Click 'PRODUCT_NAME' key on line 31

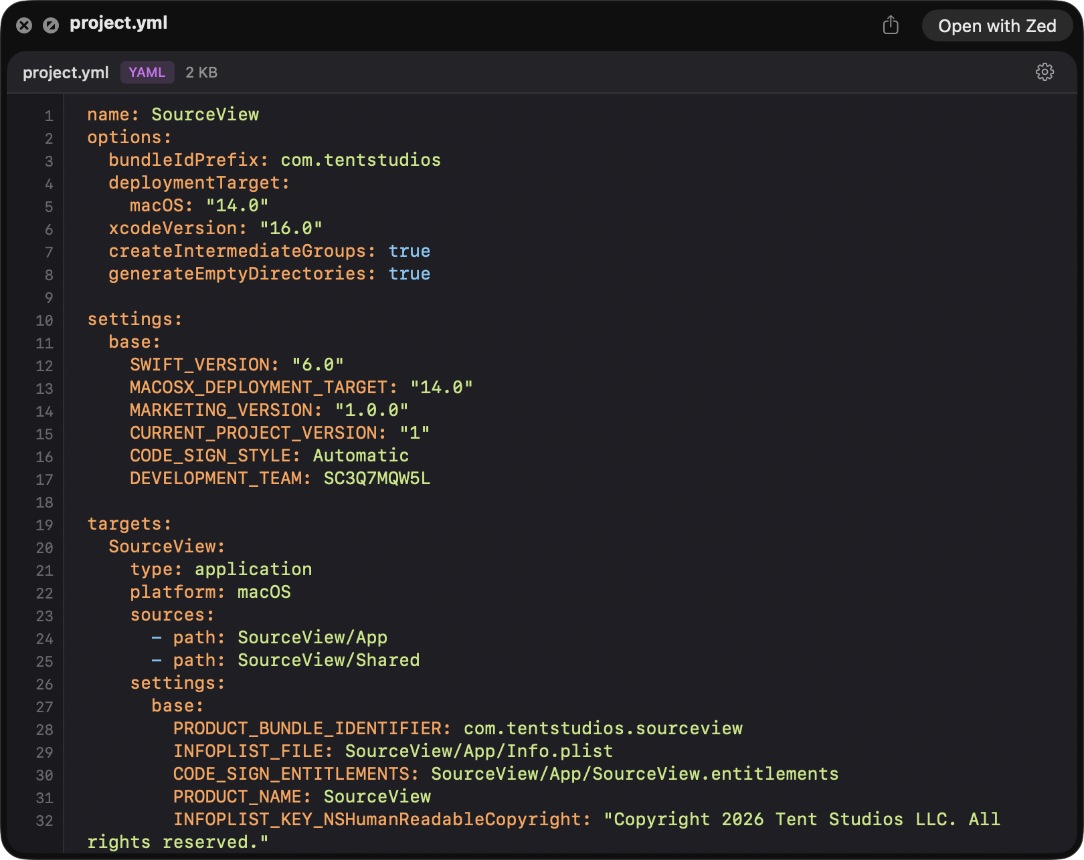[x=242, y=796]
